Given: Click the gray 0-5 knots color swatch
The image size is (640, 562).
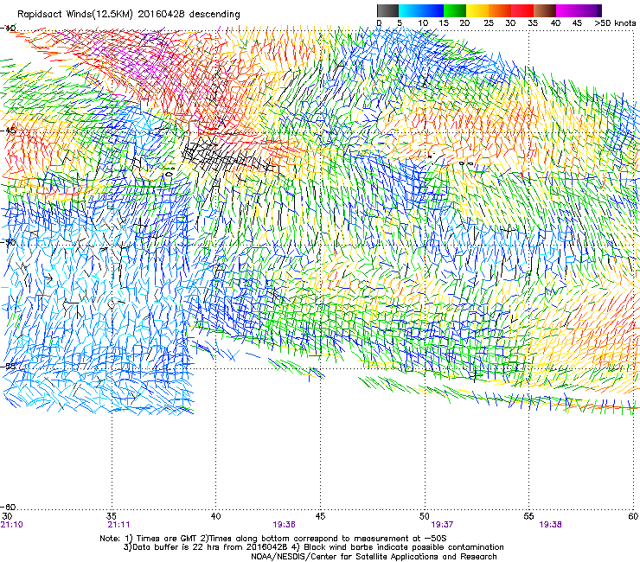Looking at the screenshot, I should click(387, 10).
